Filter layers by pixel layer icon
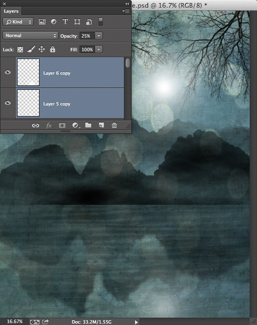 42,22
